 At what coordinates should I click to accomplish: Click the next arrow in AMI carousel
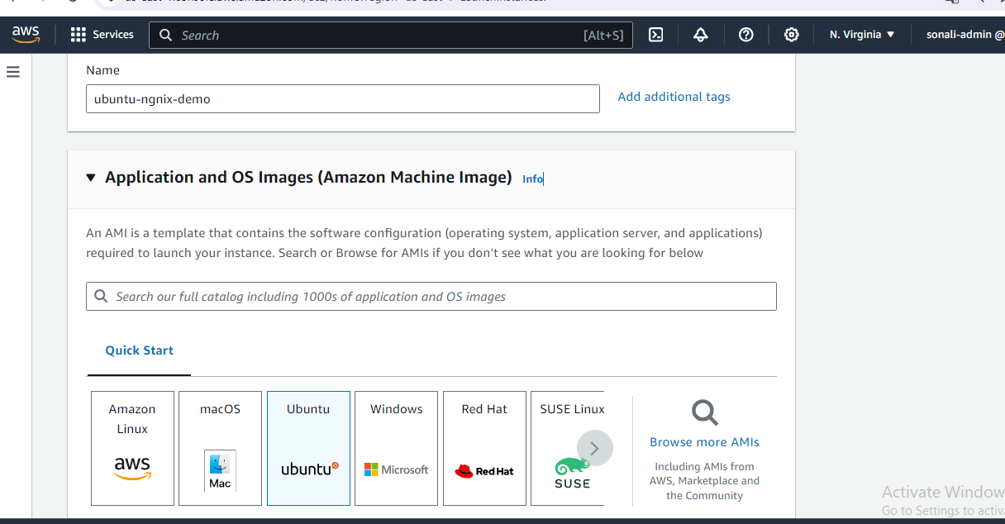pyautogui.click(x=594, y=448)
